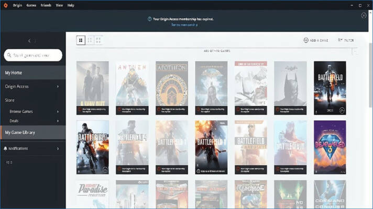Image resolution: width=373 pixels, height=209 pixels.
Task: Open the View menu
Action: (59, 5)
